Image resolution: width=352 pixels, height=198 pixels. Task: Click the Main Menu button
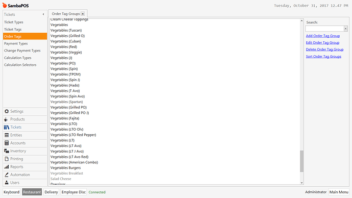click(x=339, y=192)
